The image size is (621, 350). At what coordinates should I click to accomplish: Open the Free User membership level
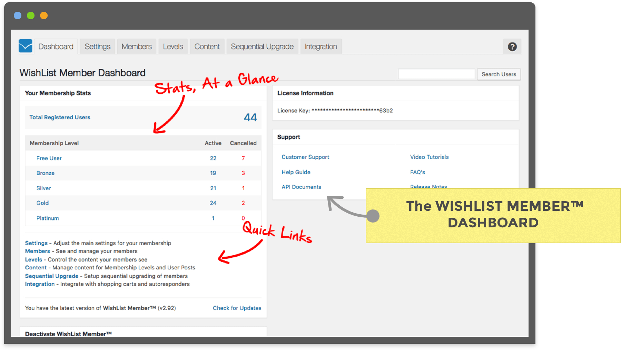pyautogui.click(x=49, y=158)
